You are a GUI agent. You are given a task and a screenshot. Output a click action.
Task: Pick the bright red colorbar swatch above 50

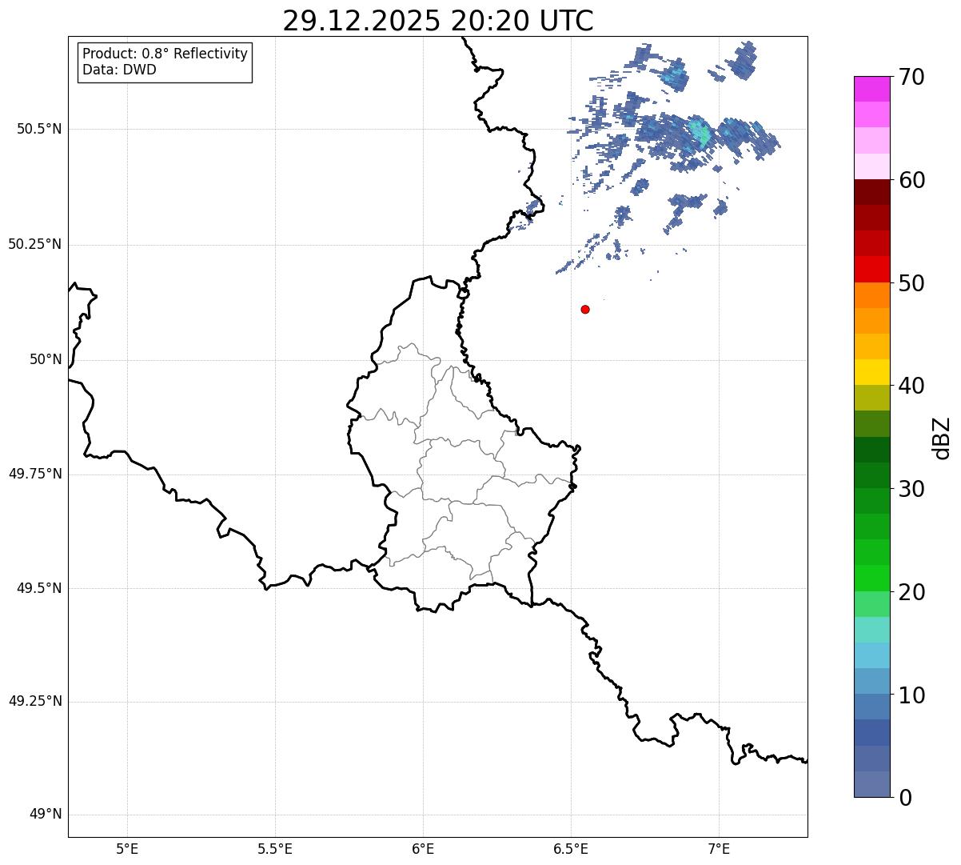(x=871, y=270)
